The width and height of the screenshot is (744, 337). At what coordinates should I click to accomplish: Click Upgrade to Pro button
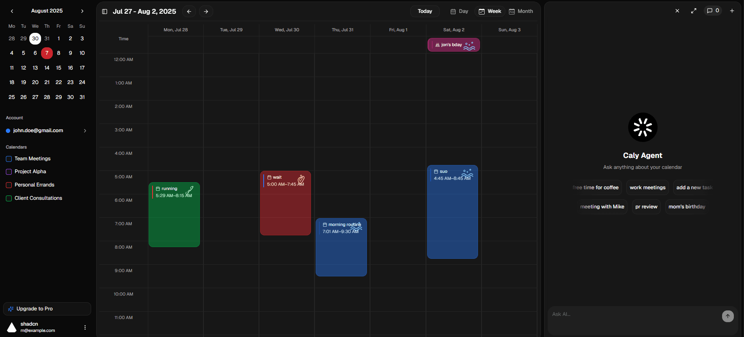click(47, 309)
